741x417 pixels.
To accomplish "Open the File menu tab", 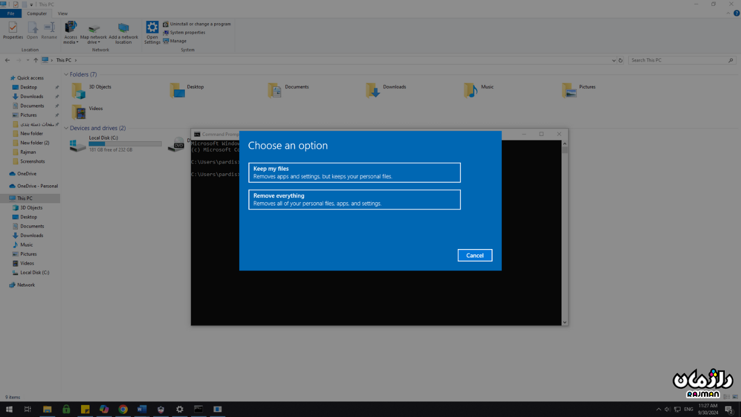I will (x=10, y=13).
